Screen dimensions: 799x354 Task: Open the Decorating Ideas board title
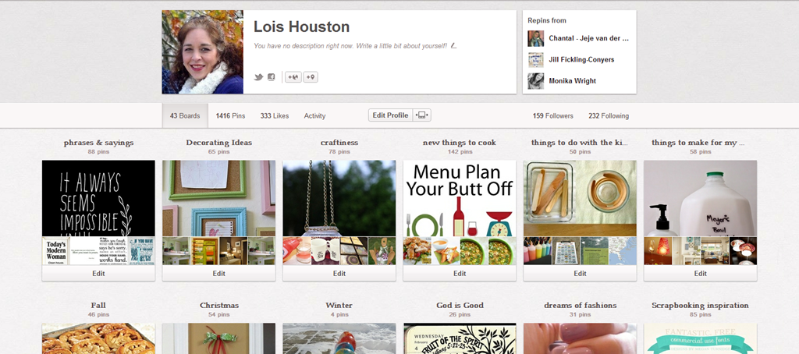coord(218,143)
